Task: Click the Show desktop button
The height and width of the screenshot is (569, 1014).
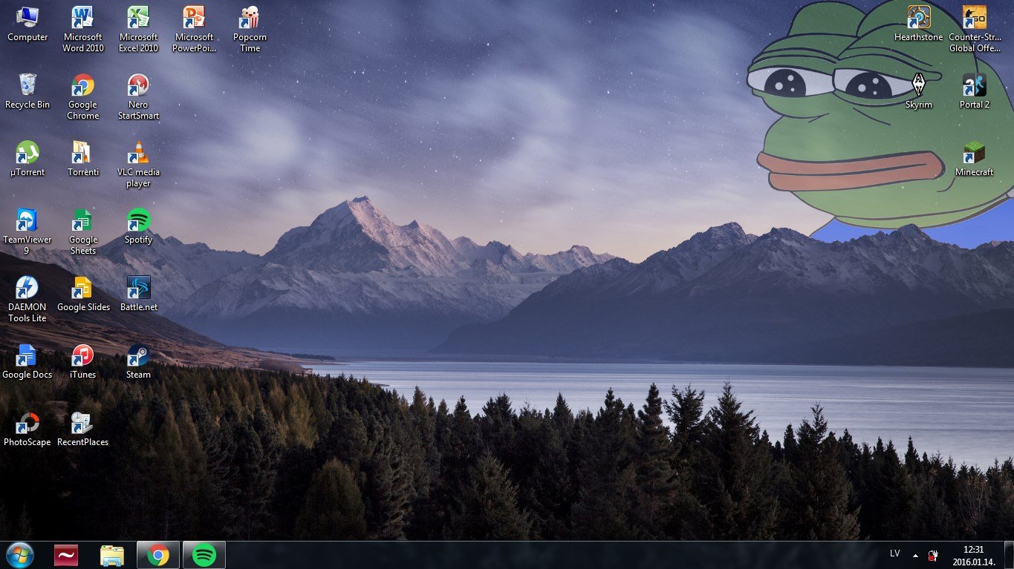Action: pos(1009,555)
